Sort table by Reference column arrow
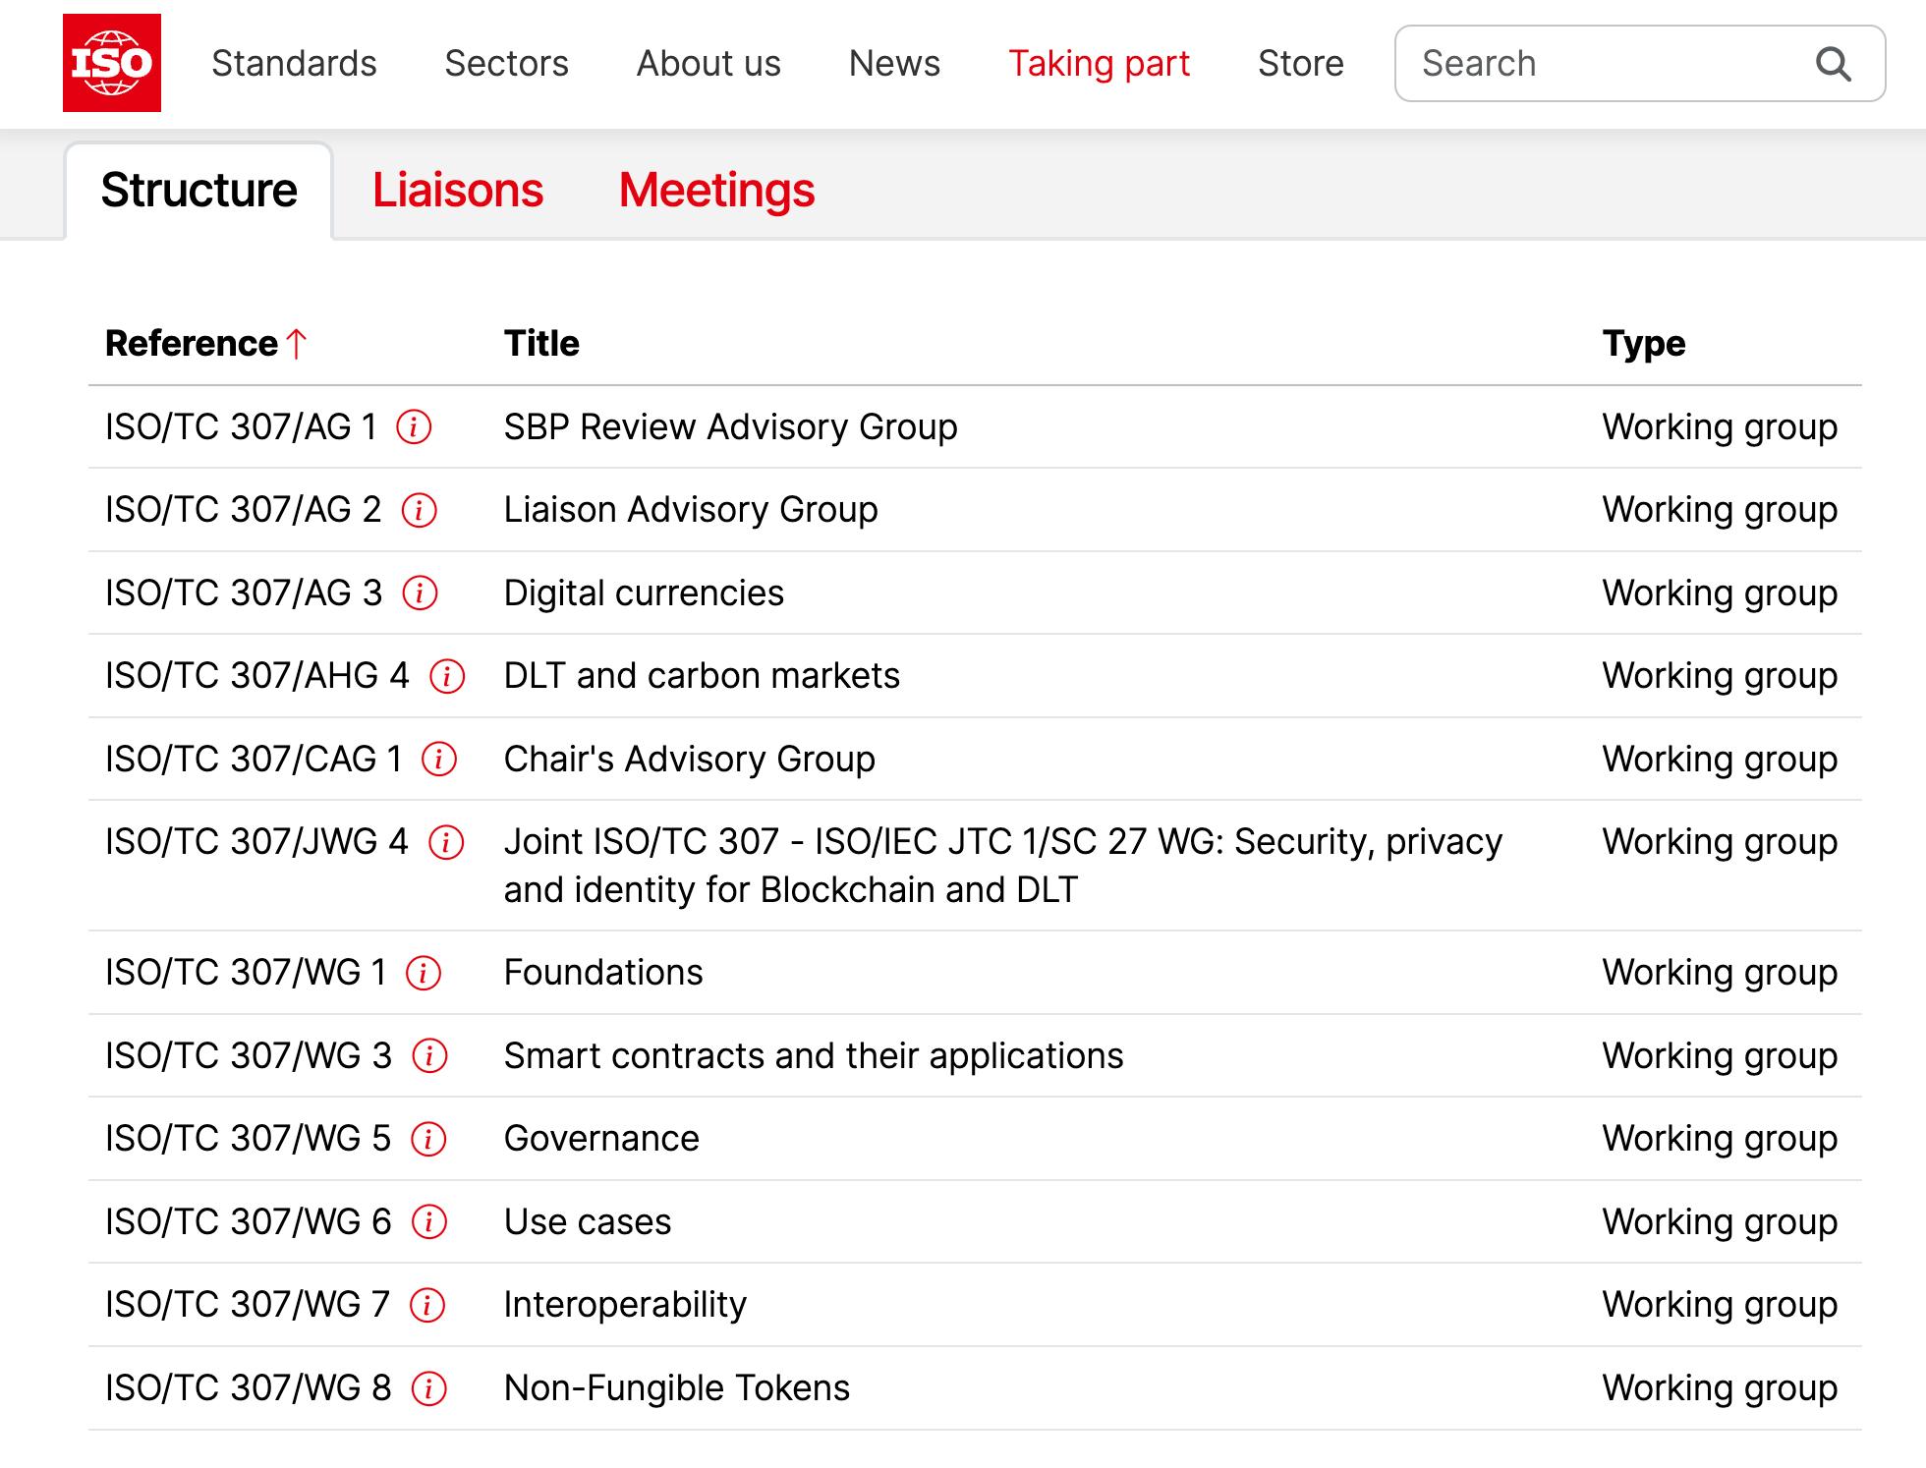Viewport: 1926px width, 1468px height. (297, 344)
